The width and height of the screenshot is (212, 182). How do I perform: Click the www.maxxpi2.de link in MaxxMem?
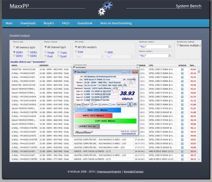click(129, 134)
